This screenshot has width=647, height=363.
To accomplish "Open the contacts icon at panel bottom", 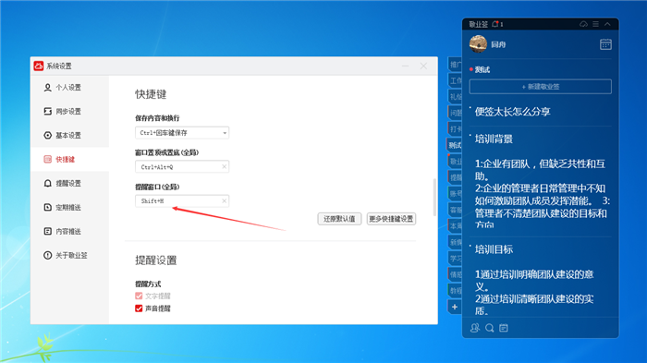I will tap(475, 328).
